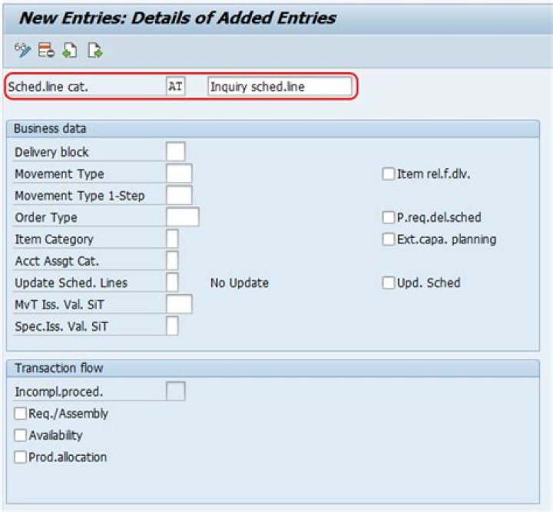Click the Acct Assgt Cat. input field
The height and width of the screenshot is (512, 553).
(172, 261)
